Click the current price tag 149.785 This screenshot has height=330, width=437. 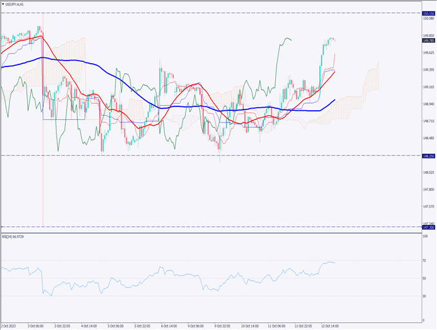click(x=428, y=40)
